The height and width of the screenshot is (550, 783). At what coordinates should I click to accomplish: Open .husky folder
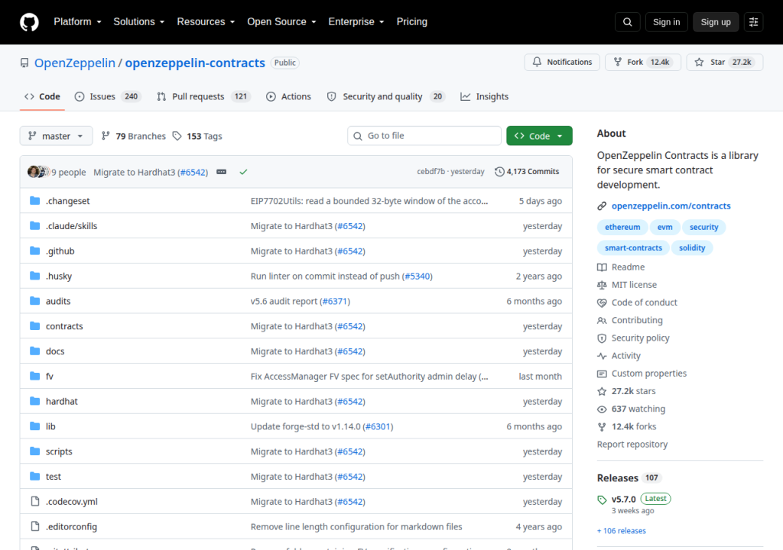pyautogui.click(x=59, y=276)
